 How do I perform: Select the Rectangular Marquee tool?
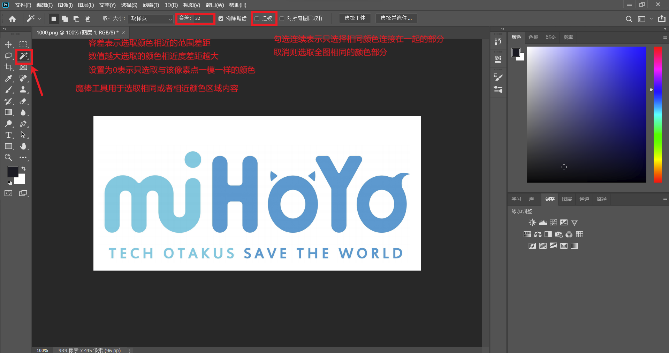(23, 45)
